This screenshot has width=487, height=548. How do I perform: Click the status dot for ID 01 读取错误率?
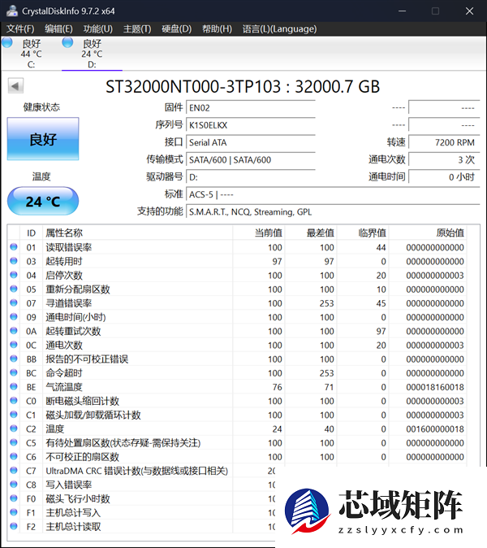point(14,247)
